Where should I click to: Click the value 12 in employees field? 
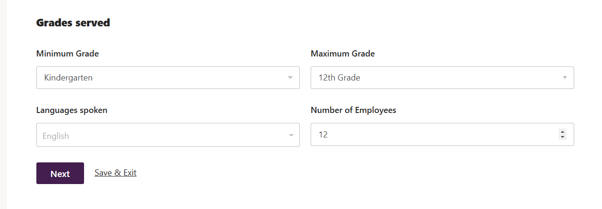(323, 135)
